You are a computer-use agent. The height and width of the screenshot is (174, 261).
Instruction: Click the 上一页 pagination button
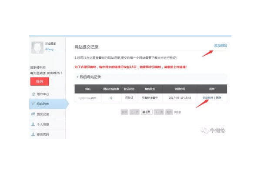coord(135,112)
